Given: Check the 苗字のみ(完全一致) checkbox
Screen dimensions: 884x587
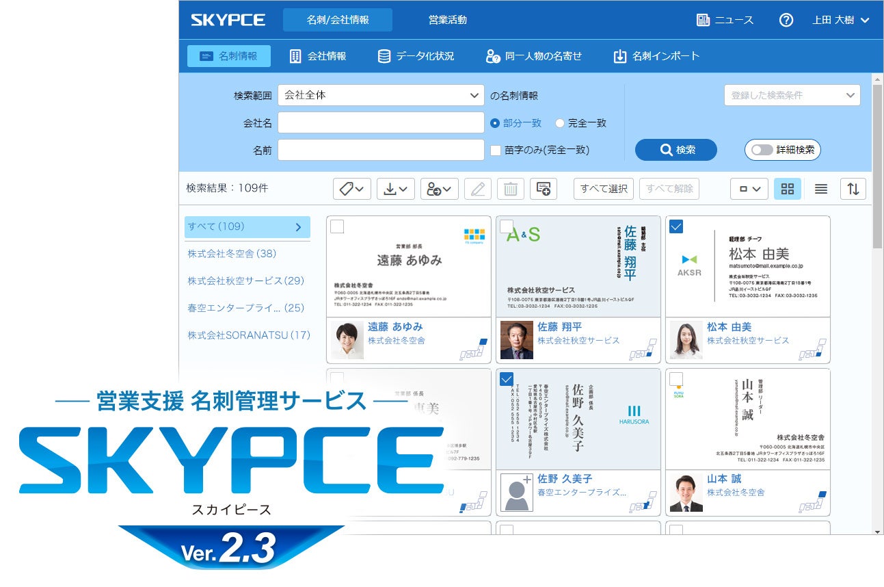Looking at the screenshot, I should (496, 150).
